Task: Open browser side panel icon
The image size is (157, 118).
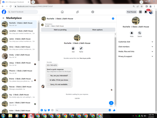Action: [x=147, y=6]
